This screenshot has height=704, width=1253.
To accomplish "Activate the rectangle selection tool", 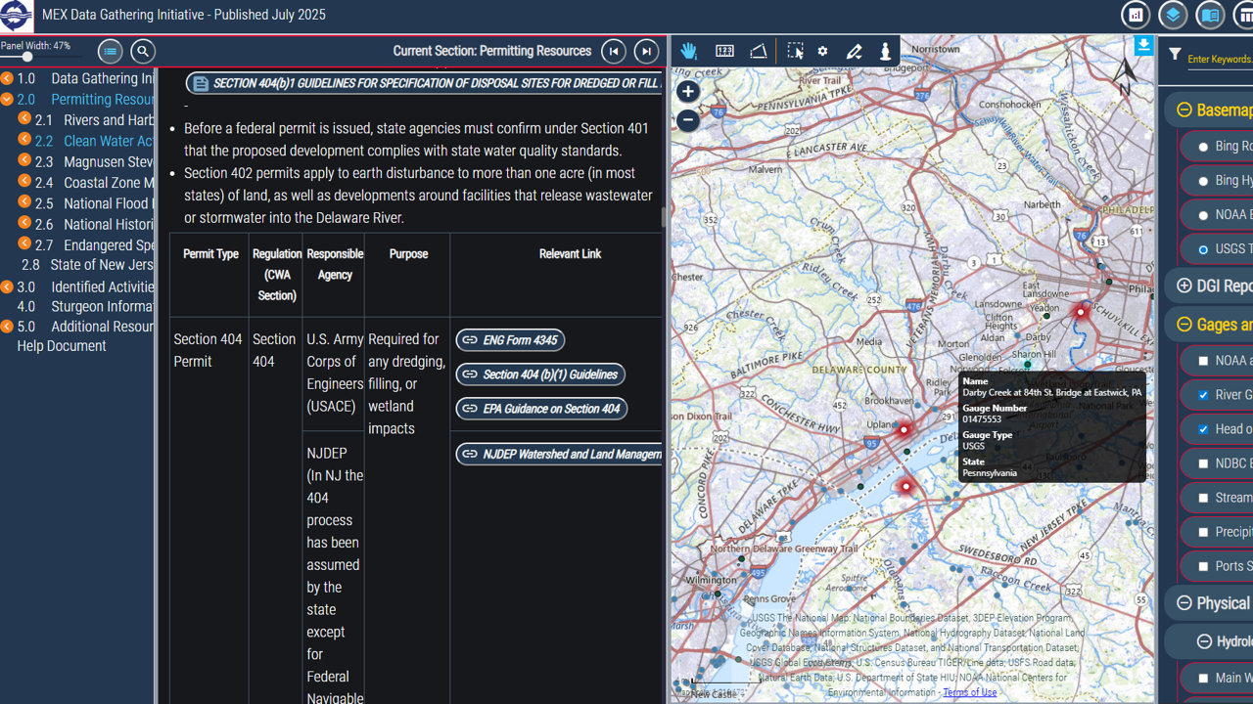I will pyautogui.click(x=795, y=52).
